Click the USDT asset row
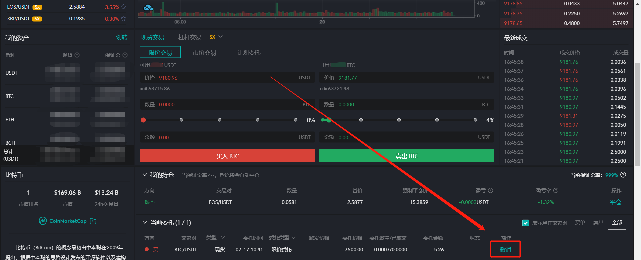Viewport: 641px width, 260px height. [67, 73]
